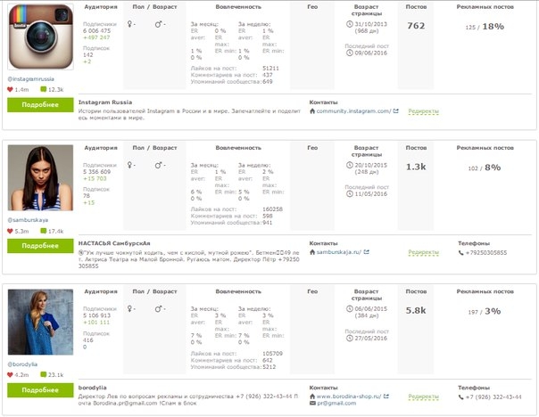
Task: Click external link icon next to borodina-shop.ru
Action: point(386,397)
